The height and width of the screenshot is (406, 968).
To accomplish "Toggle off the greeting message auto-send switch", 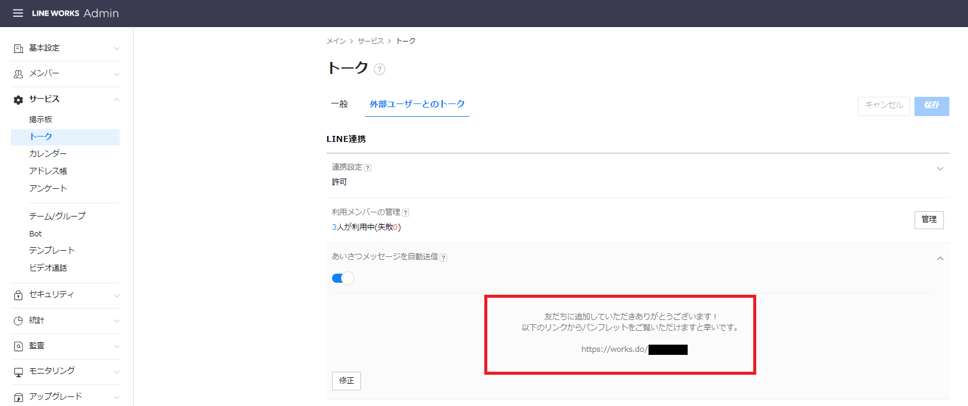I will [x=343, y=278].
